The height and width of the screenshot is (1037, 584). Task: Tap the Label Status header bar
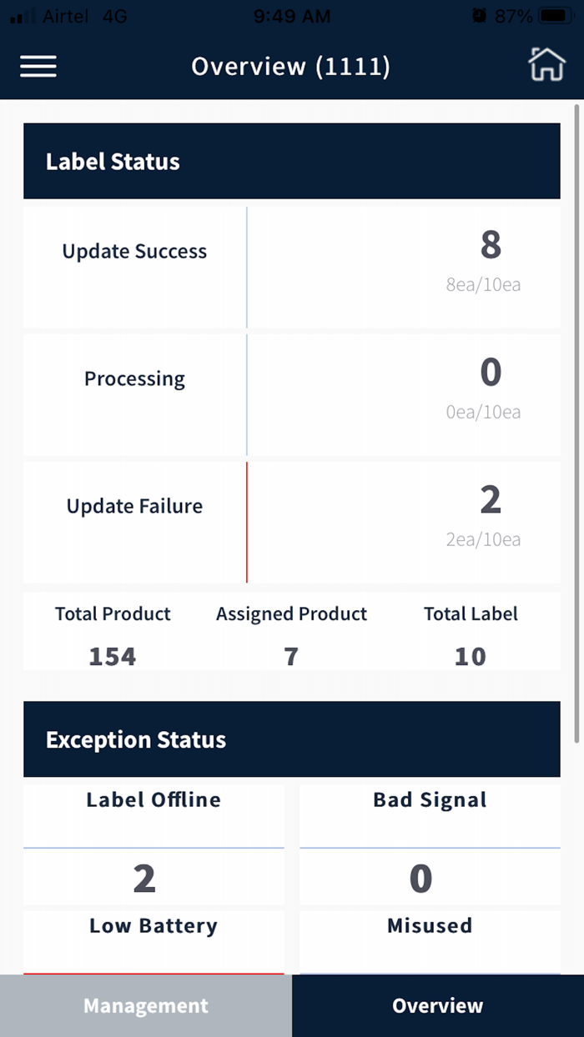[292, 161]
